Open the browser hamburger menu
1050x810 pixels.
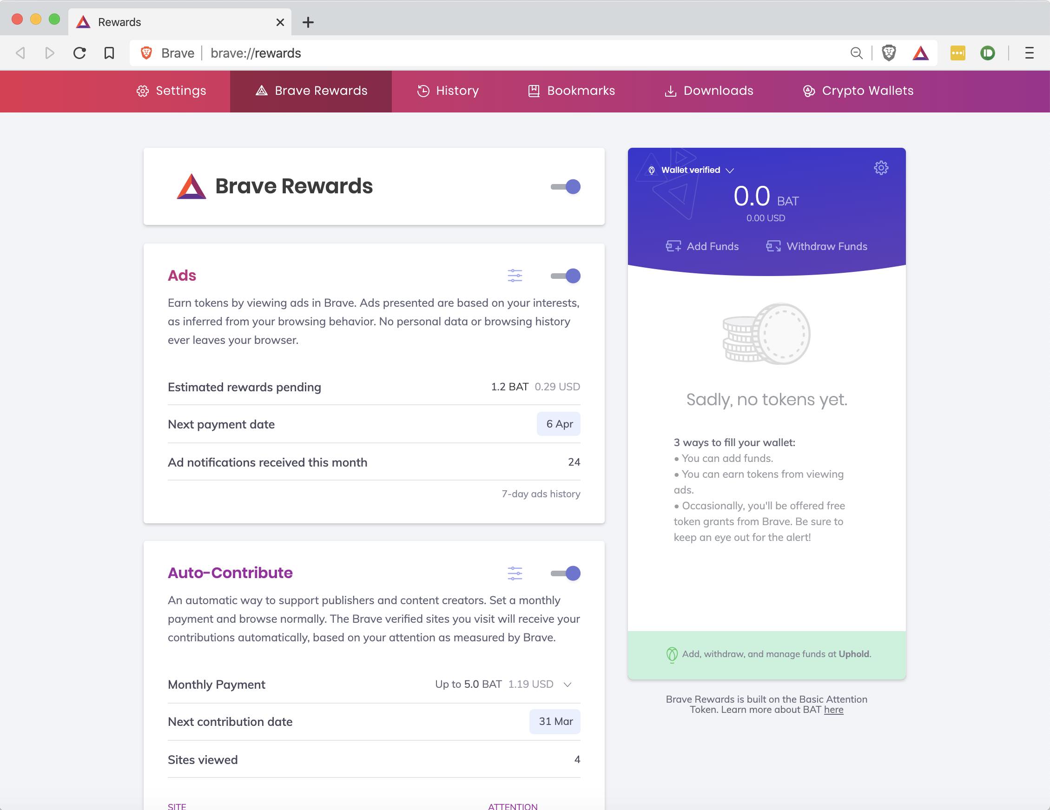click(x=1029, y=53)
